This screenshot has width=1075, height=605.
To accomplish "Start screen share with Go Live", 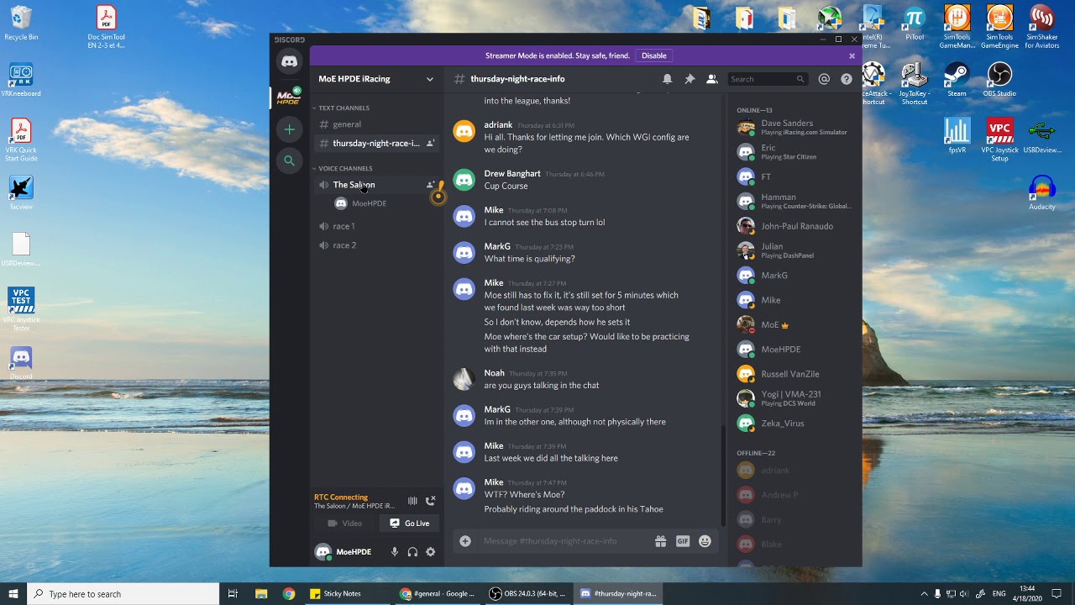I will (409, 523).
